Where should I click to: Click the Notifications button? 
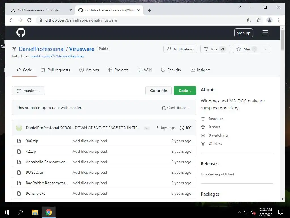180,49
